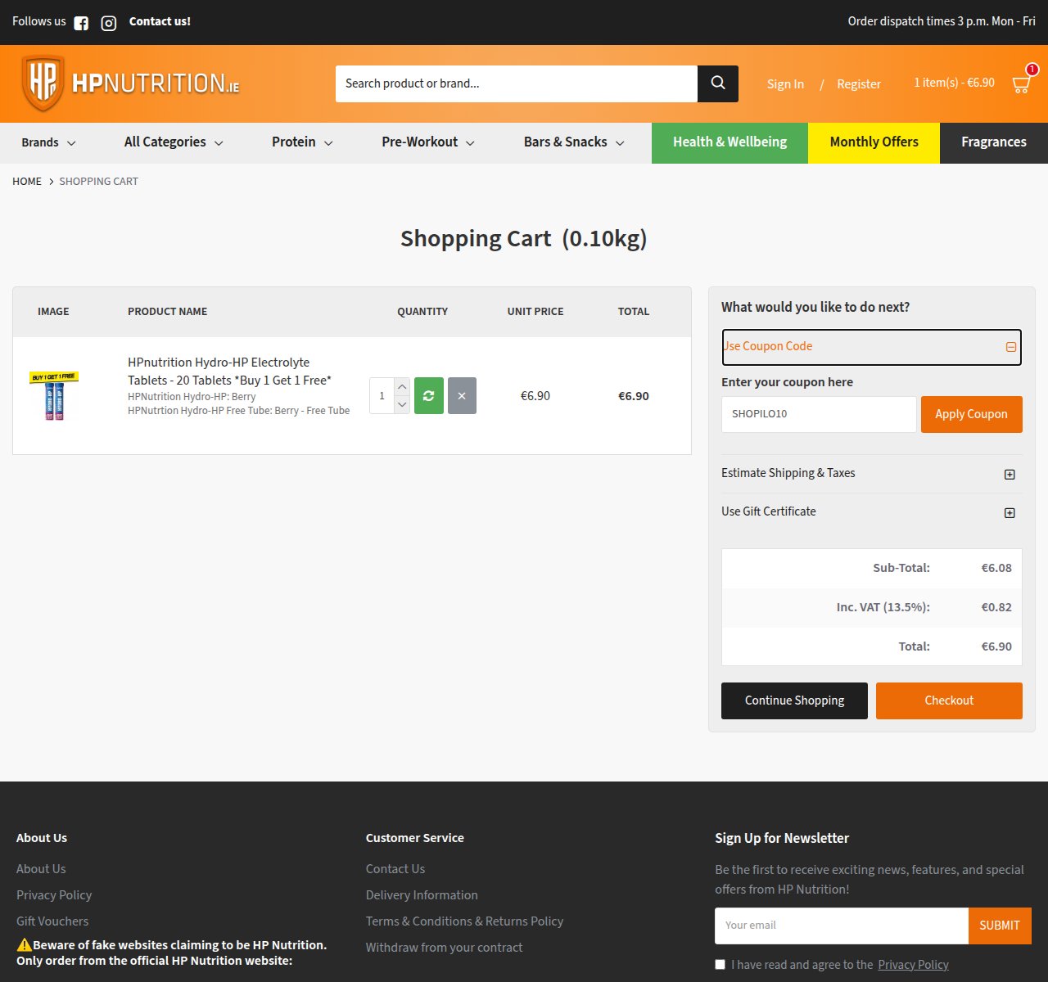Viewport: 1048px width, 982px height.
Task: Open the cart summary 1 item(s) - €6.90
Action: pyautogui.click(x=955, y=83)
